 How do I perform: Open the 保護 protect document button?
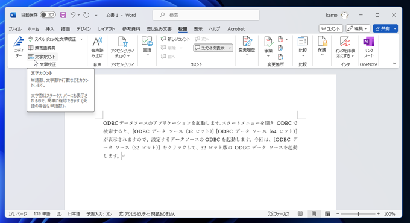click(x=322, y=46)
